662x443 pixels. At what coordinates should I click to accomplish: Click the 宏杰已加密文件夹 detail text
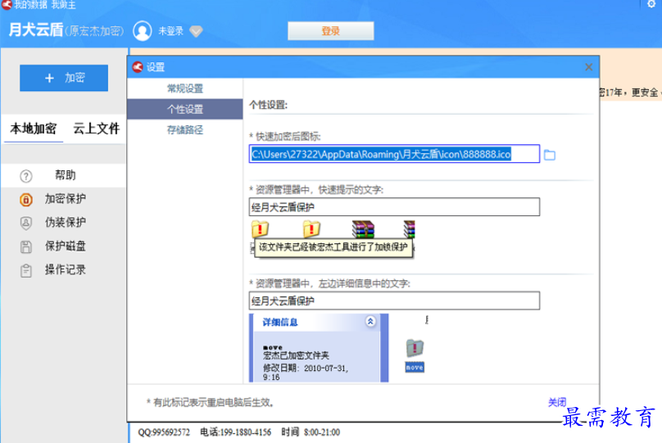pos(296,355)
